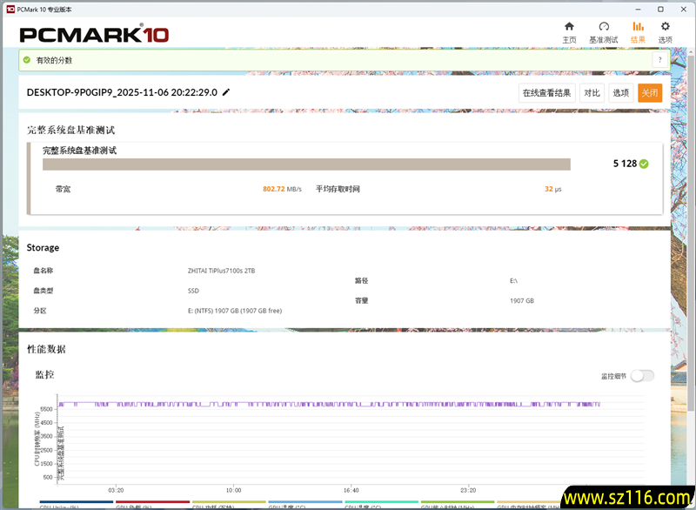Screen dimensions: 696x510
Task: Click the 在线查看结果 button
Action: pos(548,92)
